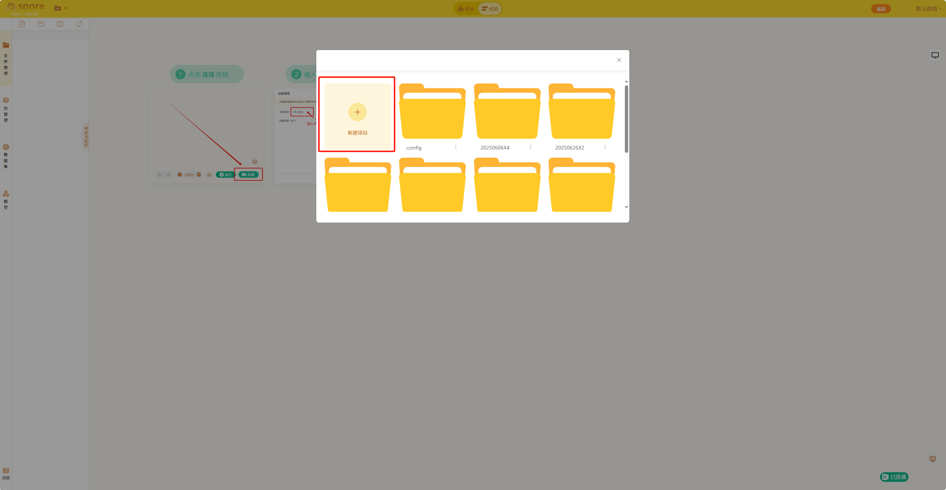Screen dimensions: 946x490
Task: Switch to 积木 blocks mode
Action: 466,9
